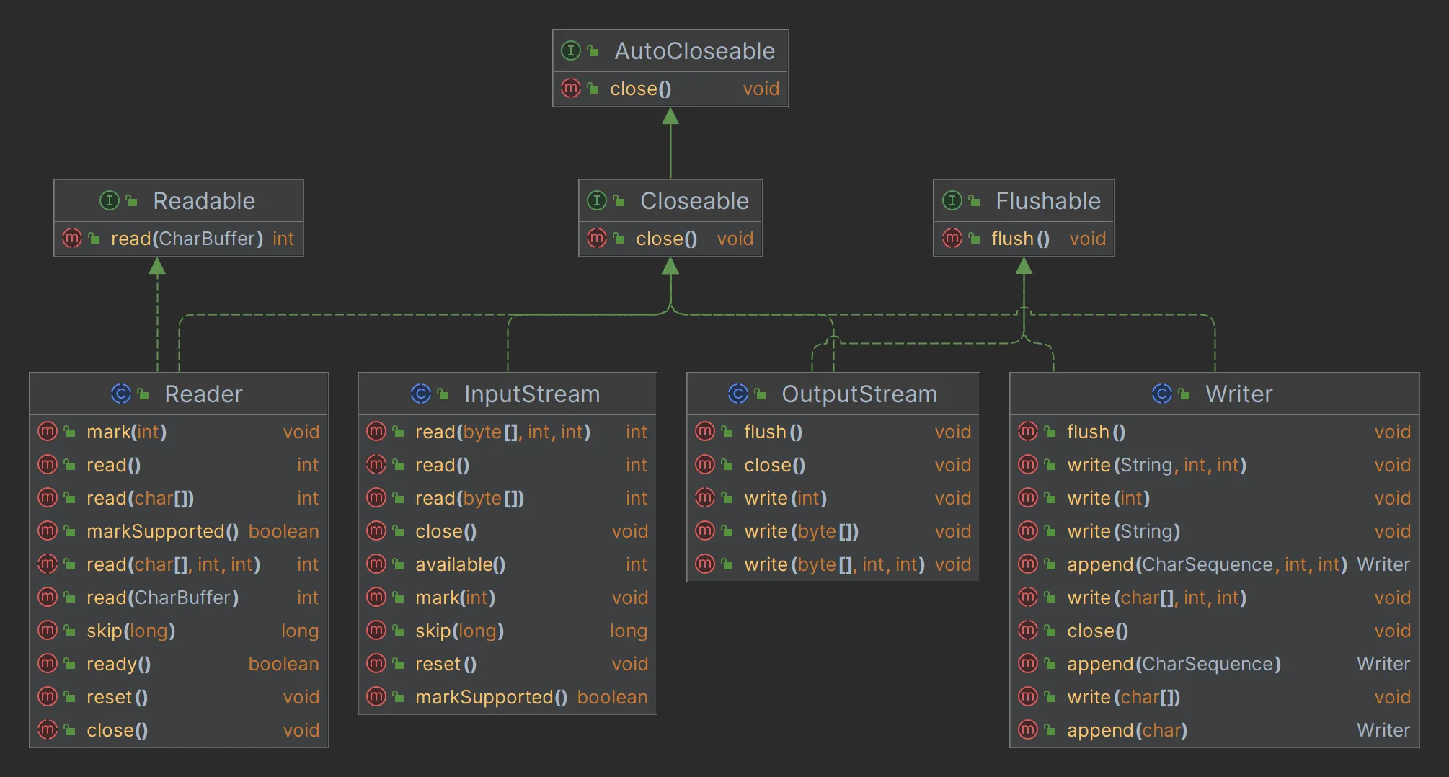The width and height of the screenshot is (1449, 777).
Task: Click the method icon for AutoCloseable close()
Action: 570,88
